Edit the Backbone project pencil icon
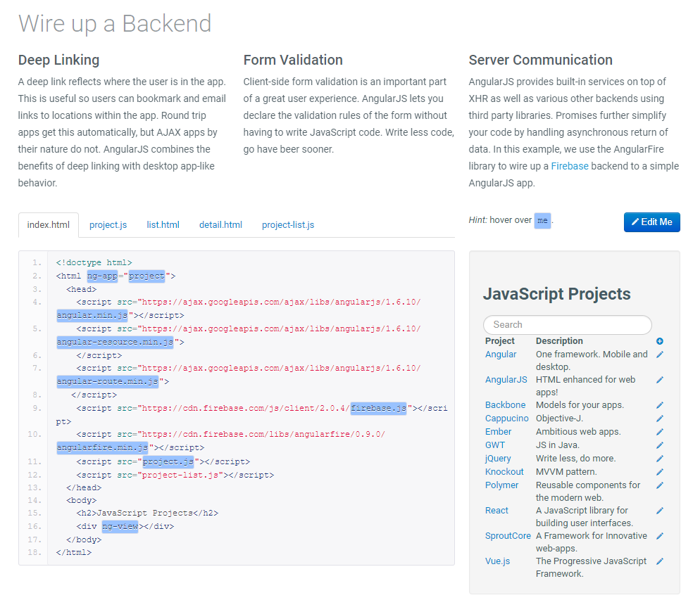 (659, 405)
